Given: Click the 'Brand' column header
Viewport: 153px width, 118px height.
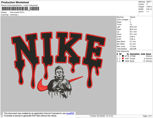Looking at the screenshot, I should 148,54.
